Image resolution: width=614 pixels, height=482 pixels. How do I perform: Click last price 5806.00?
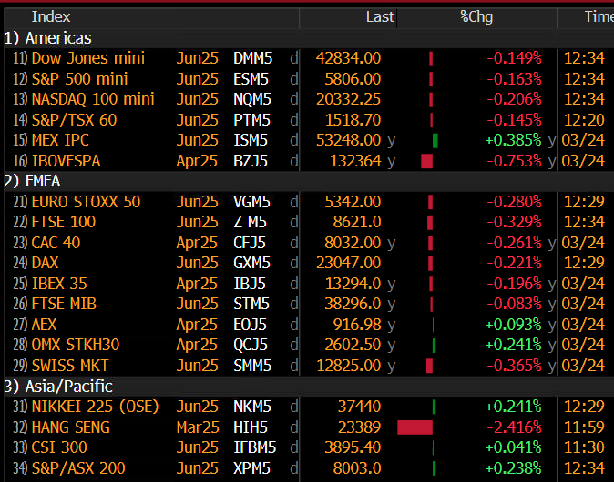click(353, 79)
